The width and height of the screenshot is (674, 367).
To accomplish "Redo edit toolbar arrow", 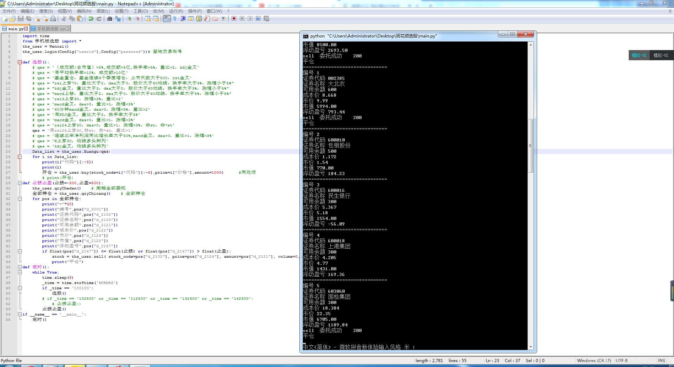I will pyautogui.click(x=99, y=19).
